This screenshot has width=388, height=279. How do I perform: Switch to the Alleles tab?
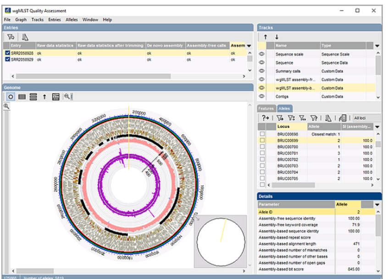coord(284,108)
